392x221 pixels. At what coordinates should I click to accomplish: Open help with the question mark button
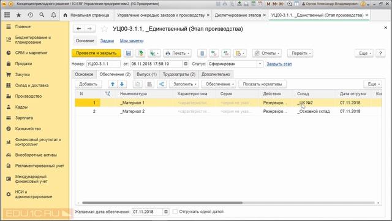380,53
